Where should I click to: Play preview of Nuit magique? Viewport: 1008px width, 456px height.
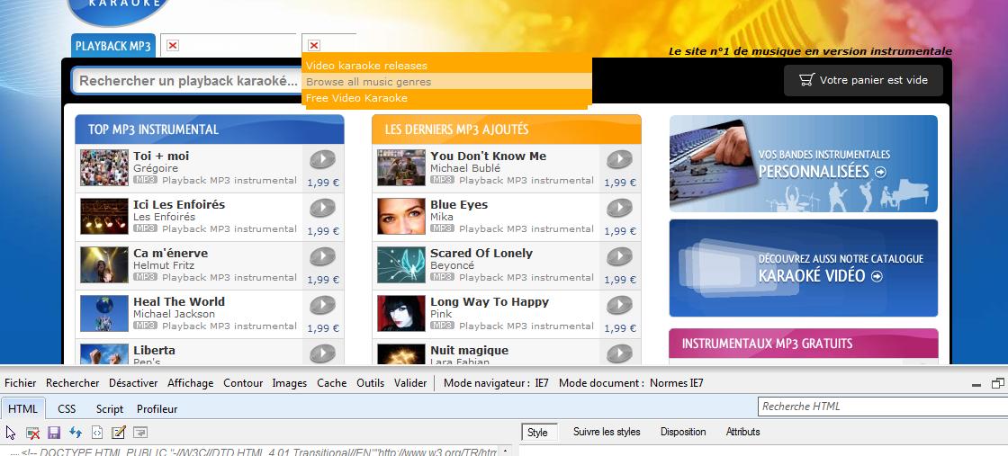click(x=620, y=353)
